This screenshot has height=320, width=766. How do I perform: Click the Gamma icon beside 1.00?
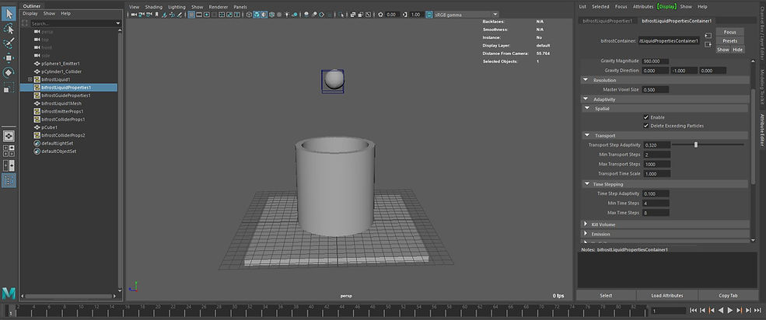(405, 15)
